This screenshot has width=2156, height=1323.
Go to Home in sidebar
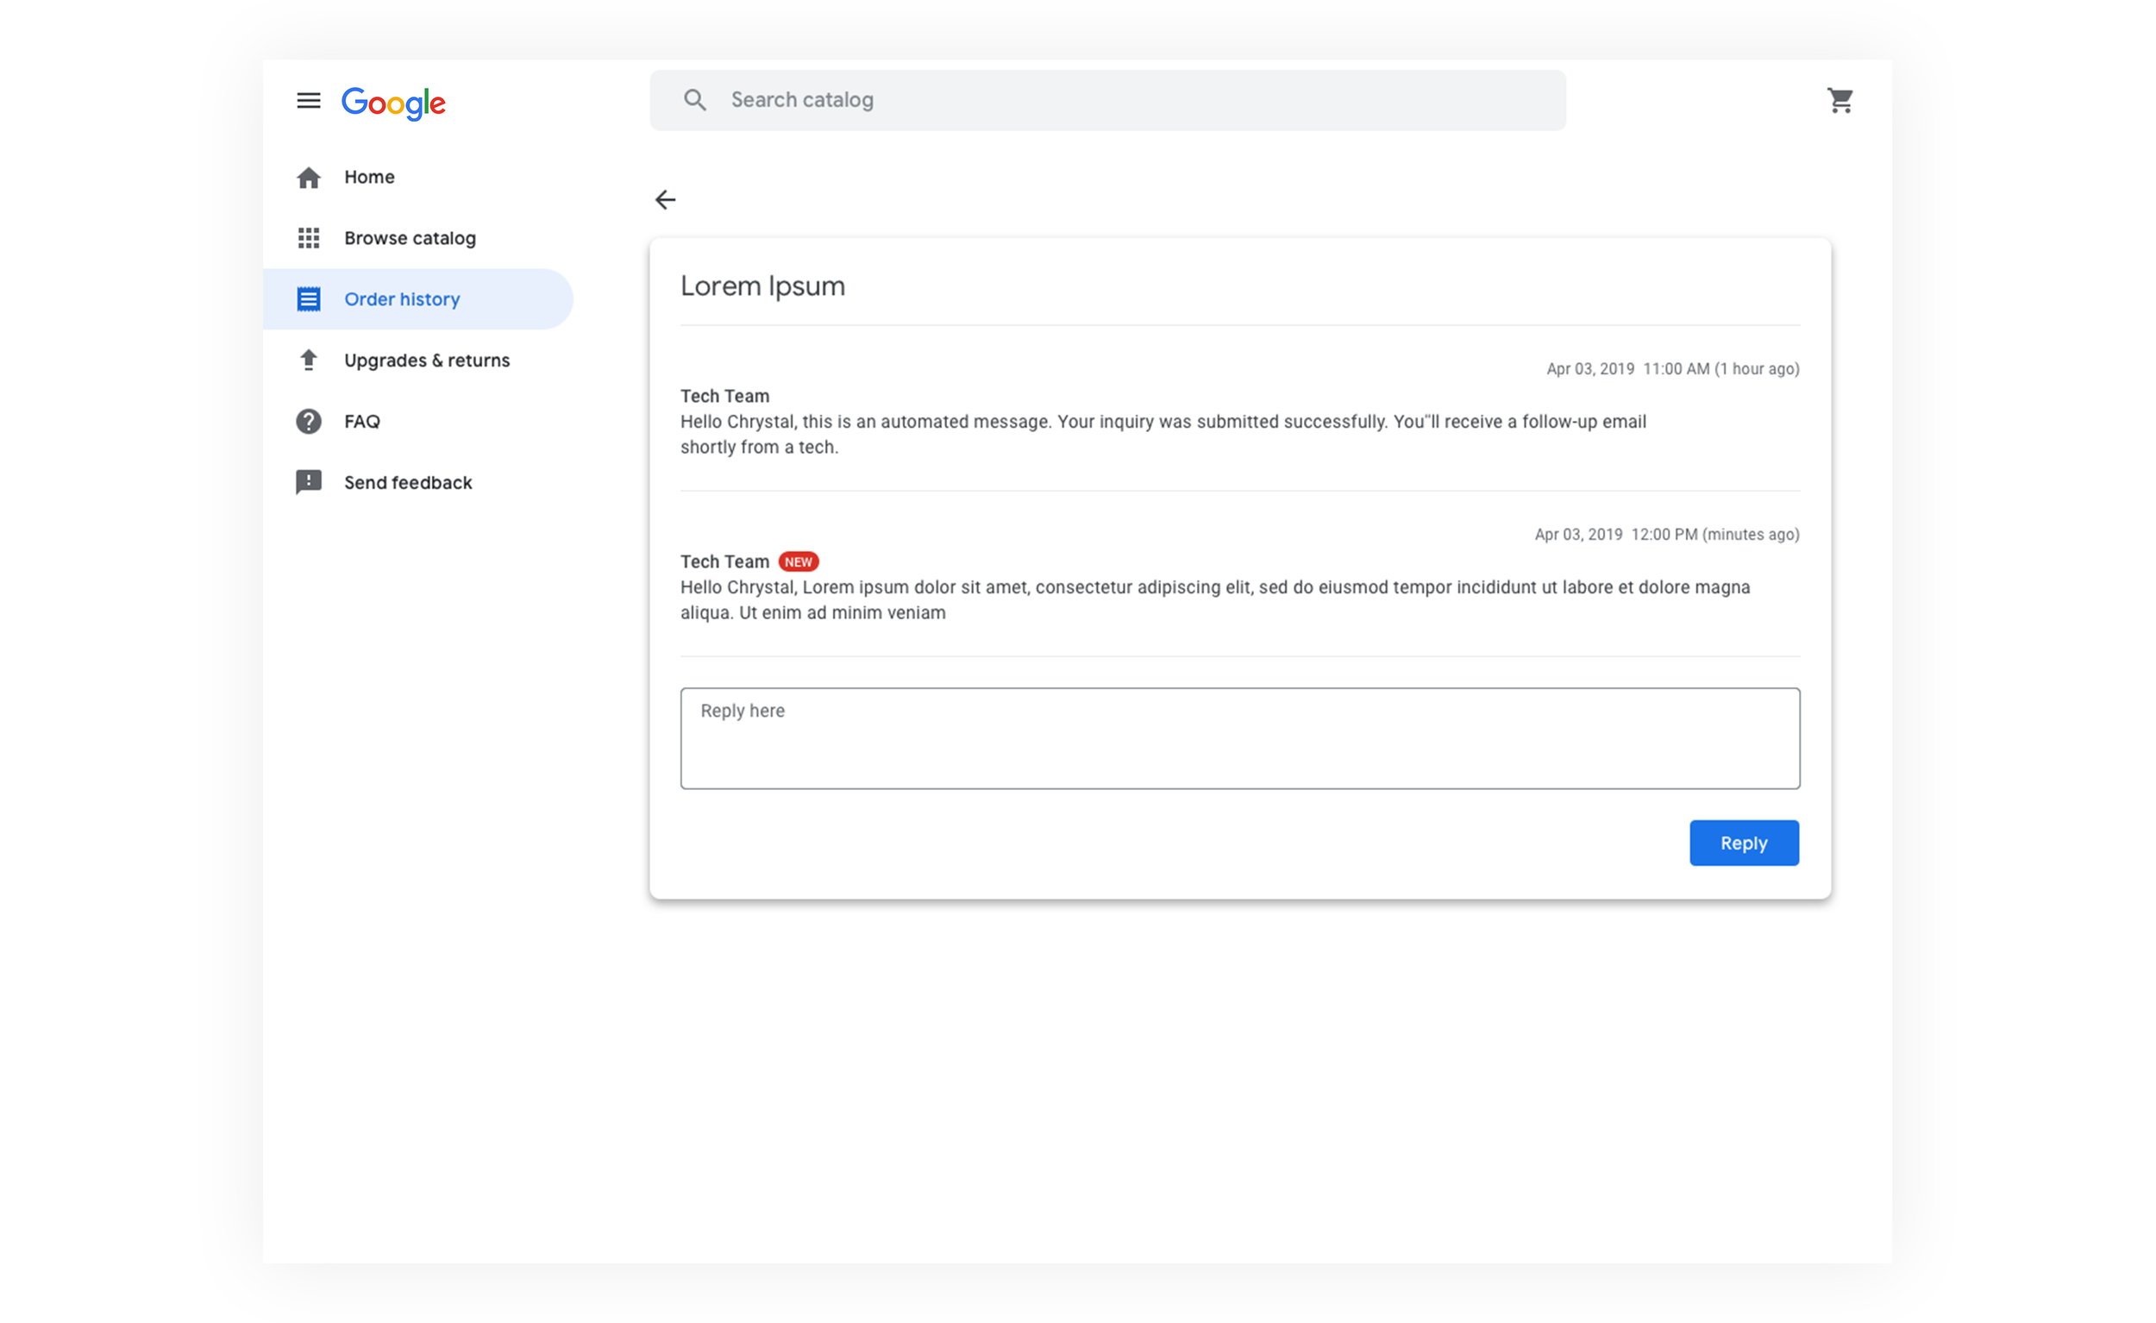pos(369,178)
